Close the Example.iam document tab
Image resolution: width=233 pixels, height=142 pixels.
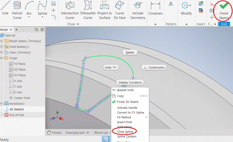(x=88, y=133)
